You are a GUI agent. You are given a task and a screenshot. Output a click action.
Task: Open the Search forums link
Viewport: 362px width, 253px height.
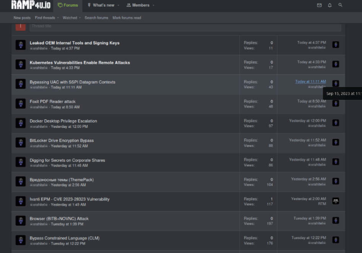click(96, 18)
